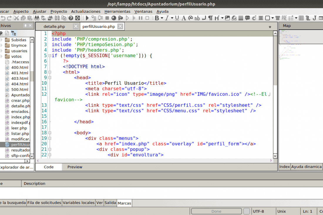323x215 pixels.
Task: Insert a paragraph tag using the ¶ icon
Action: click(211, 18)
